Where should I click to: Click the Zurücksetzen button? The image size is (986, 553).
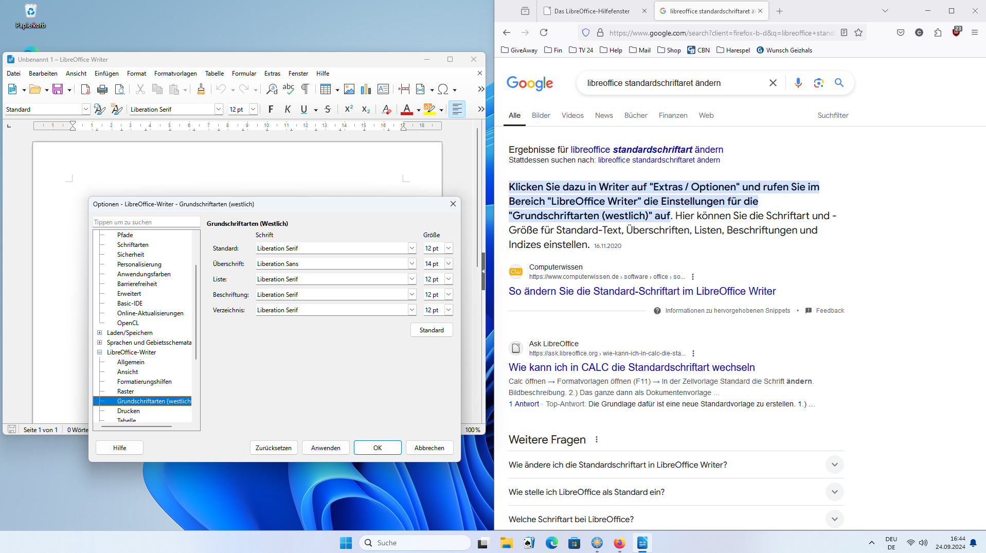pos(274,448)
